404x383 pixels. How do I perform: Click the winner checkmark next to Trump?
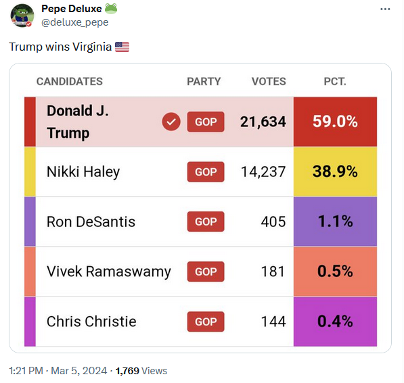pos(171,122)
